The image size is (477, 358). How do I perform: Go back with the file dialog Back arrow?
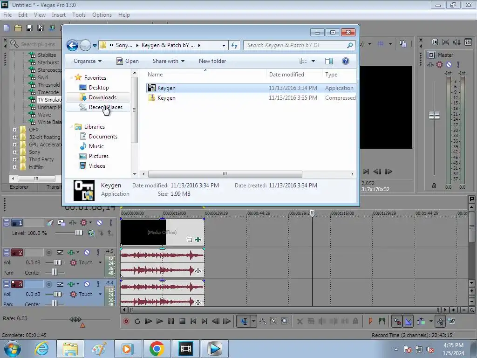[x=72, y=45]
